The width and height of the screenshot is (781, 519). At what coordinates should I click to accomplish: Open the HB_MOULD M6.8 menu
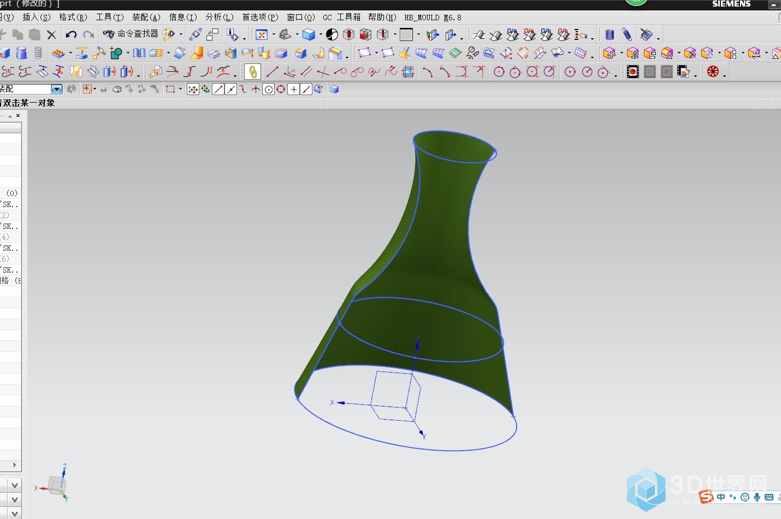coord(433,17)
